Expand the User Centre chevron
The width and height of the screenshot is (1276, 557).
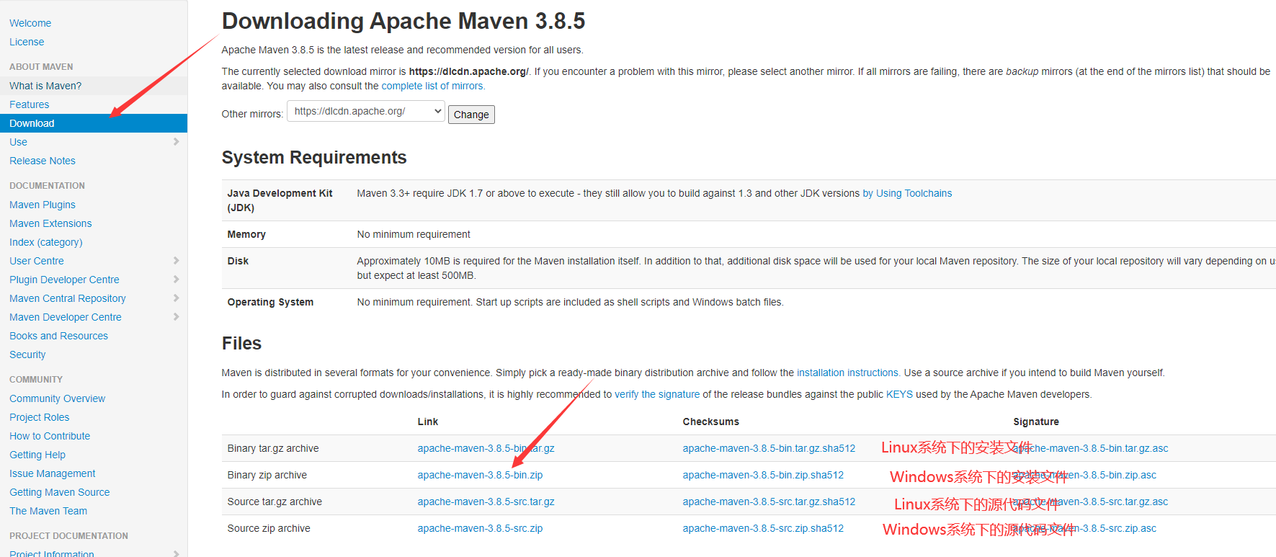click(x=177, y=261)
